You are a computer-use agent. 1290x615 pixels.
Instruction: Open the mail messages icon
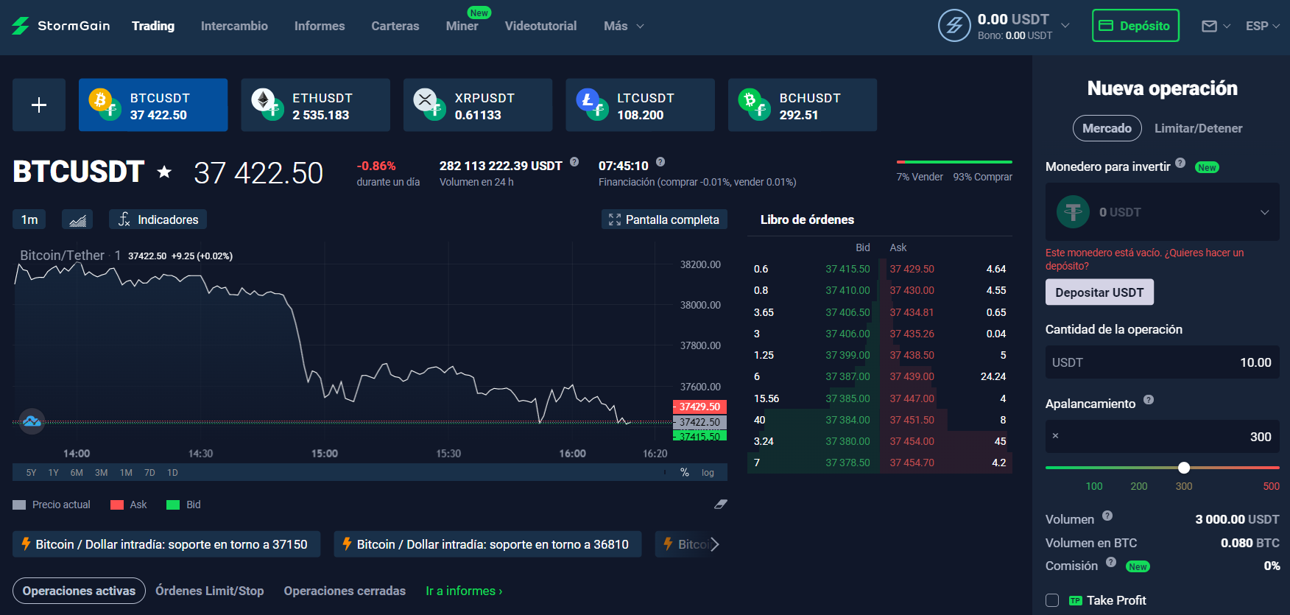coord(1209,26)
